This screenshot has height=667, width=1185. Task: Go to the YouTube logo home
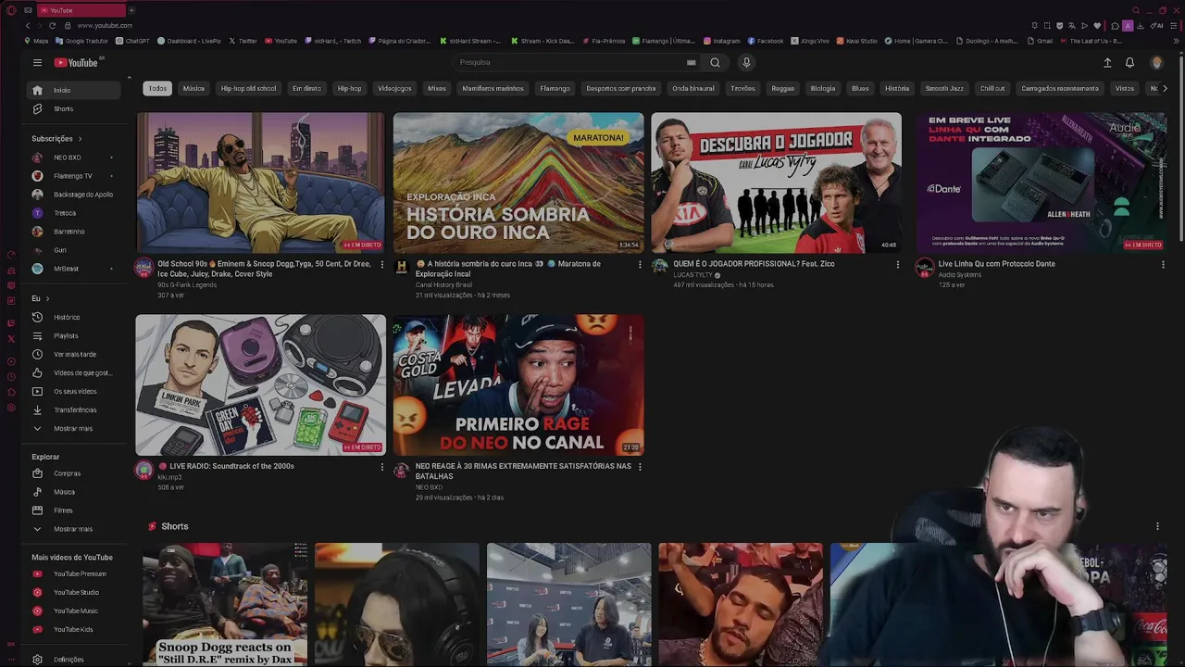(x=76, y=62)
